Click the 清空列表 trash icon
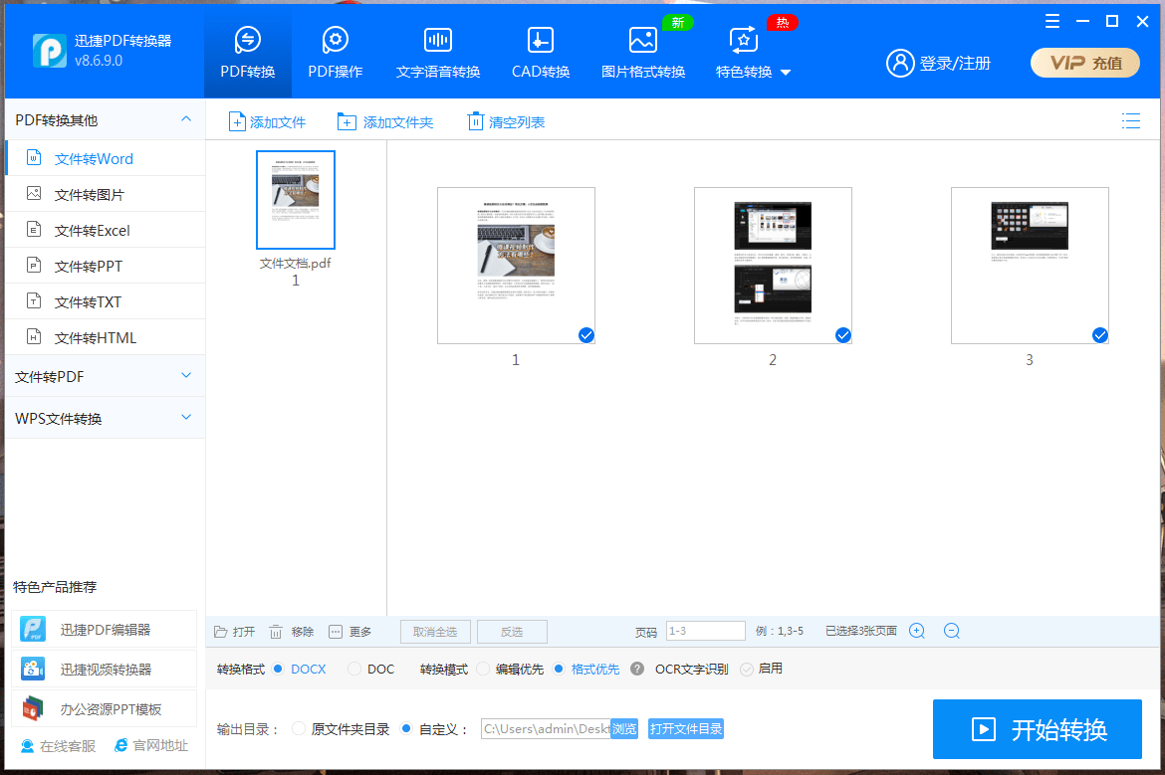 coord(476,122)
